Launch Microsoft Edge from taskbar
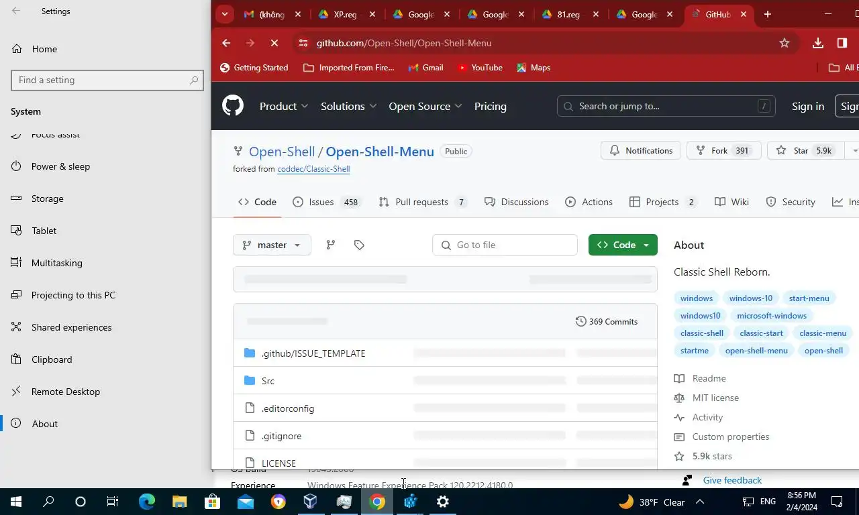The image size is (859, 515). click(x=147, y=502)
